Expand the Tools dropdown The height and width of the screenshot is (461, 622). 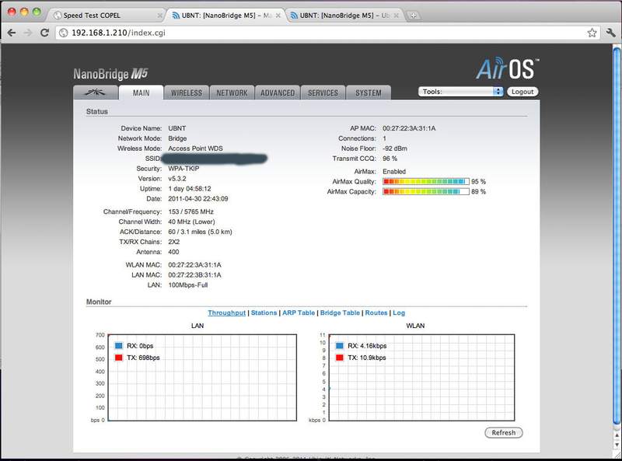[460, 92]
